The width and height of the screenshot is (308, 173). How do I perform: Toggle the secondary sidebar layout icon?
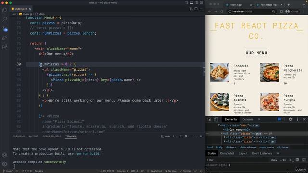pos(196,3)
